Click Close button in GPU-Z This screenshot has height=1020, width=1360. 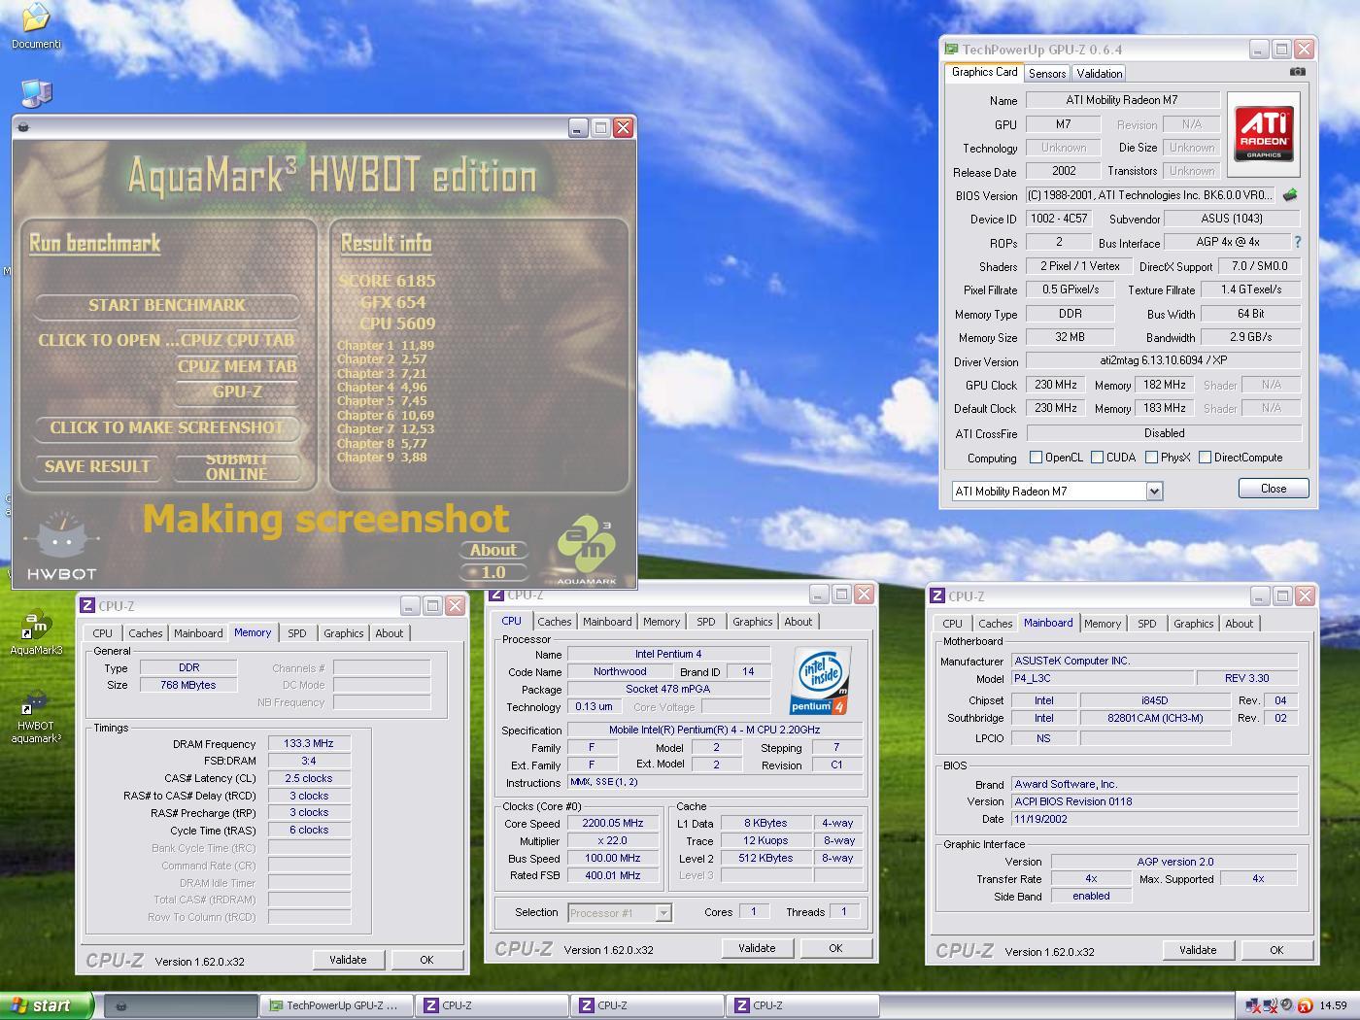(1274, 489)
